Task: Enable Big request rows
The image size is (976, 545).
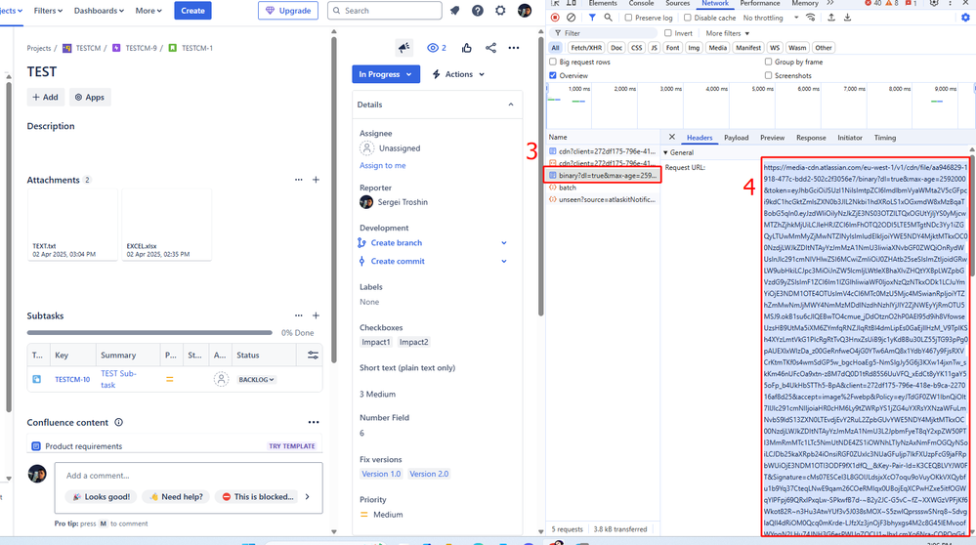Action: [x=553, y=62]
